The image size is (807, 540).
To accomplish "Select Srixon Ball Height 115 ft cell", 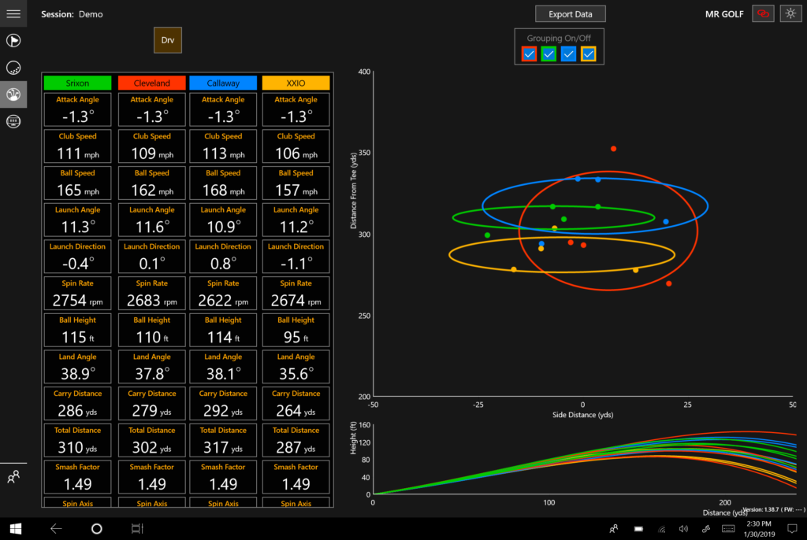I will pyautogui.click(x=78, y=330).
